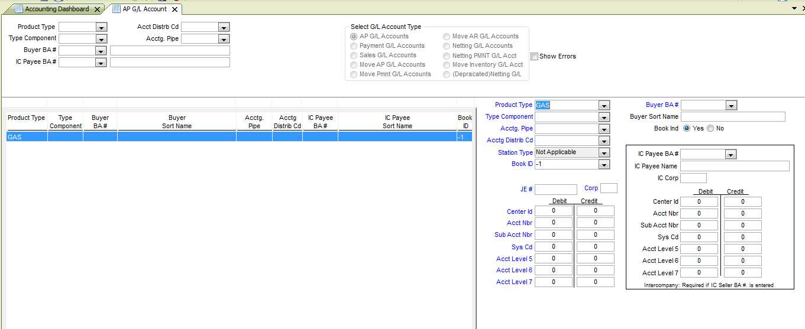Click the IC Payee Name text field
The height and width of the screenshot is (329, 805).
[x=735, y=166]
